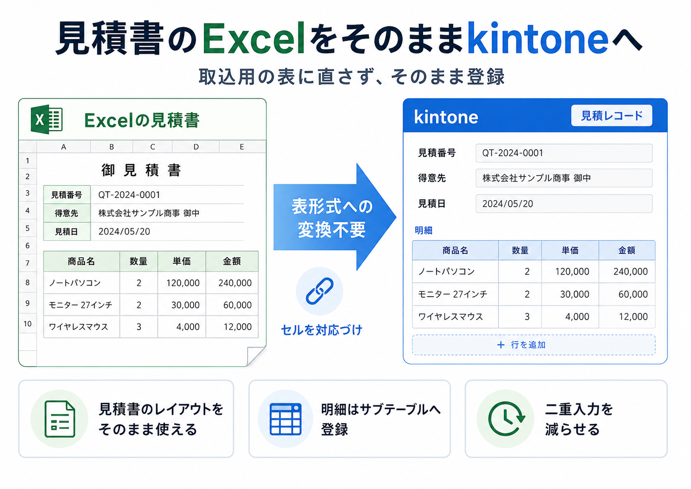The width and height of the screenshot is (691, 489).
Task: Click kintone subtable cell 12,000
Action: [x=627, y=317]
